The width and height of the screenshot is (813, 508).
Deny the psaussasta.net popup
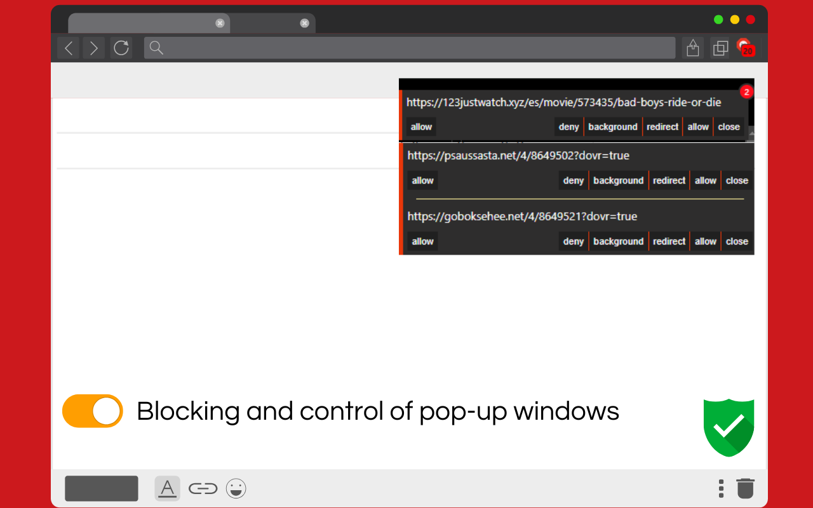pyautogui.click(x=573, y=180)
